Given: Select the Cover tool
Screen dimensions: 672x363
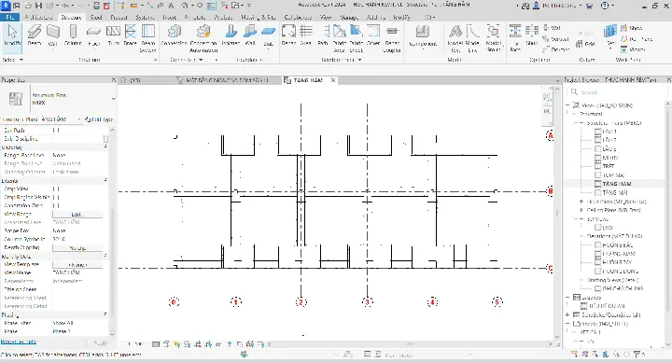Looking at the screenshot, I should [x=373, y=35].
